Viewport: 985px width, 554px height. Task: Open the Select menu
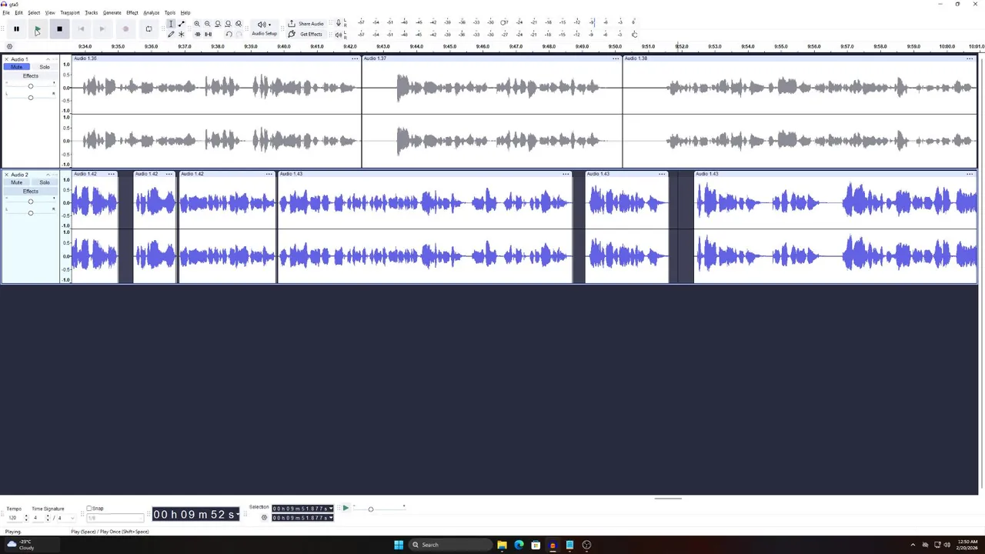(x=34, y=12)
